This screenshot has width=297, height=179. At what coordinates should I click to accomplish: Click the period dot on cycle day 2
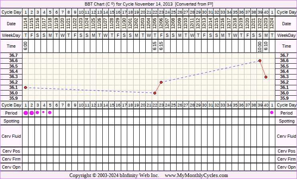pos(32,113)
